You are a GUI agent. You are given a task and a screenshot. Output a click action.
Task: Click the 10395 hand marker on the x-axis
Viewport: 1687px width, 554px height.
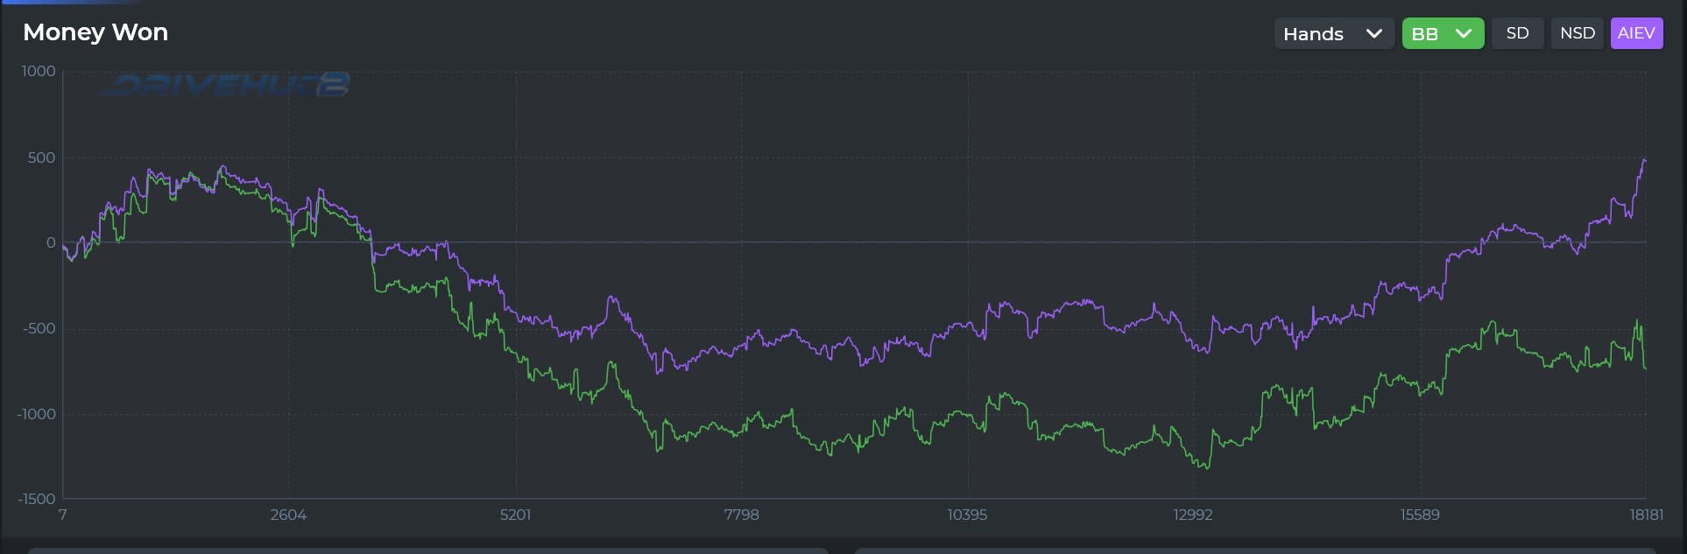click(x=967, y=515)
